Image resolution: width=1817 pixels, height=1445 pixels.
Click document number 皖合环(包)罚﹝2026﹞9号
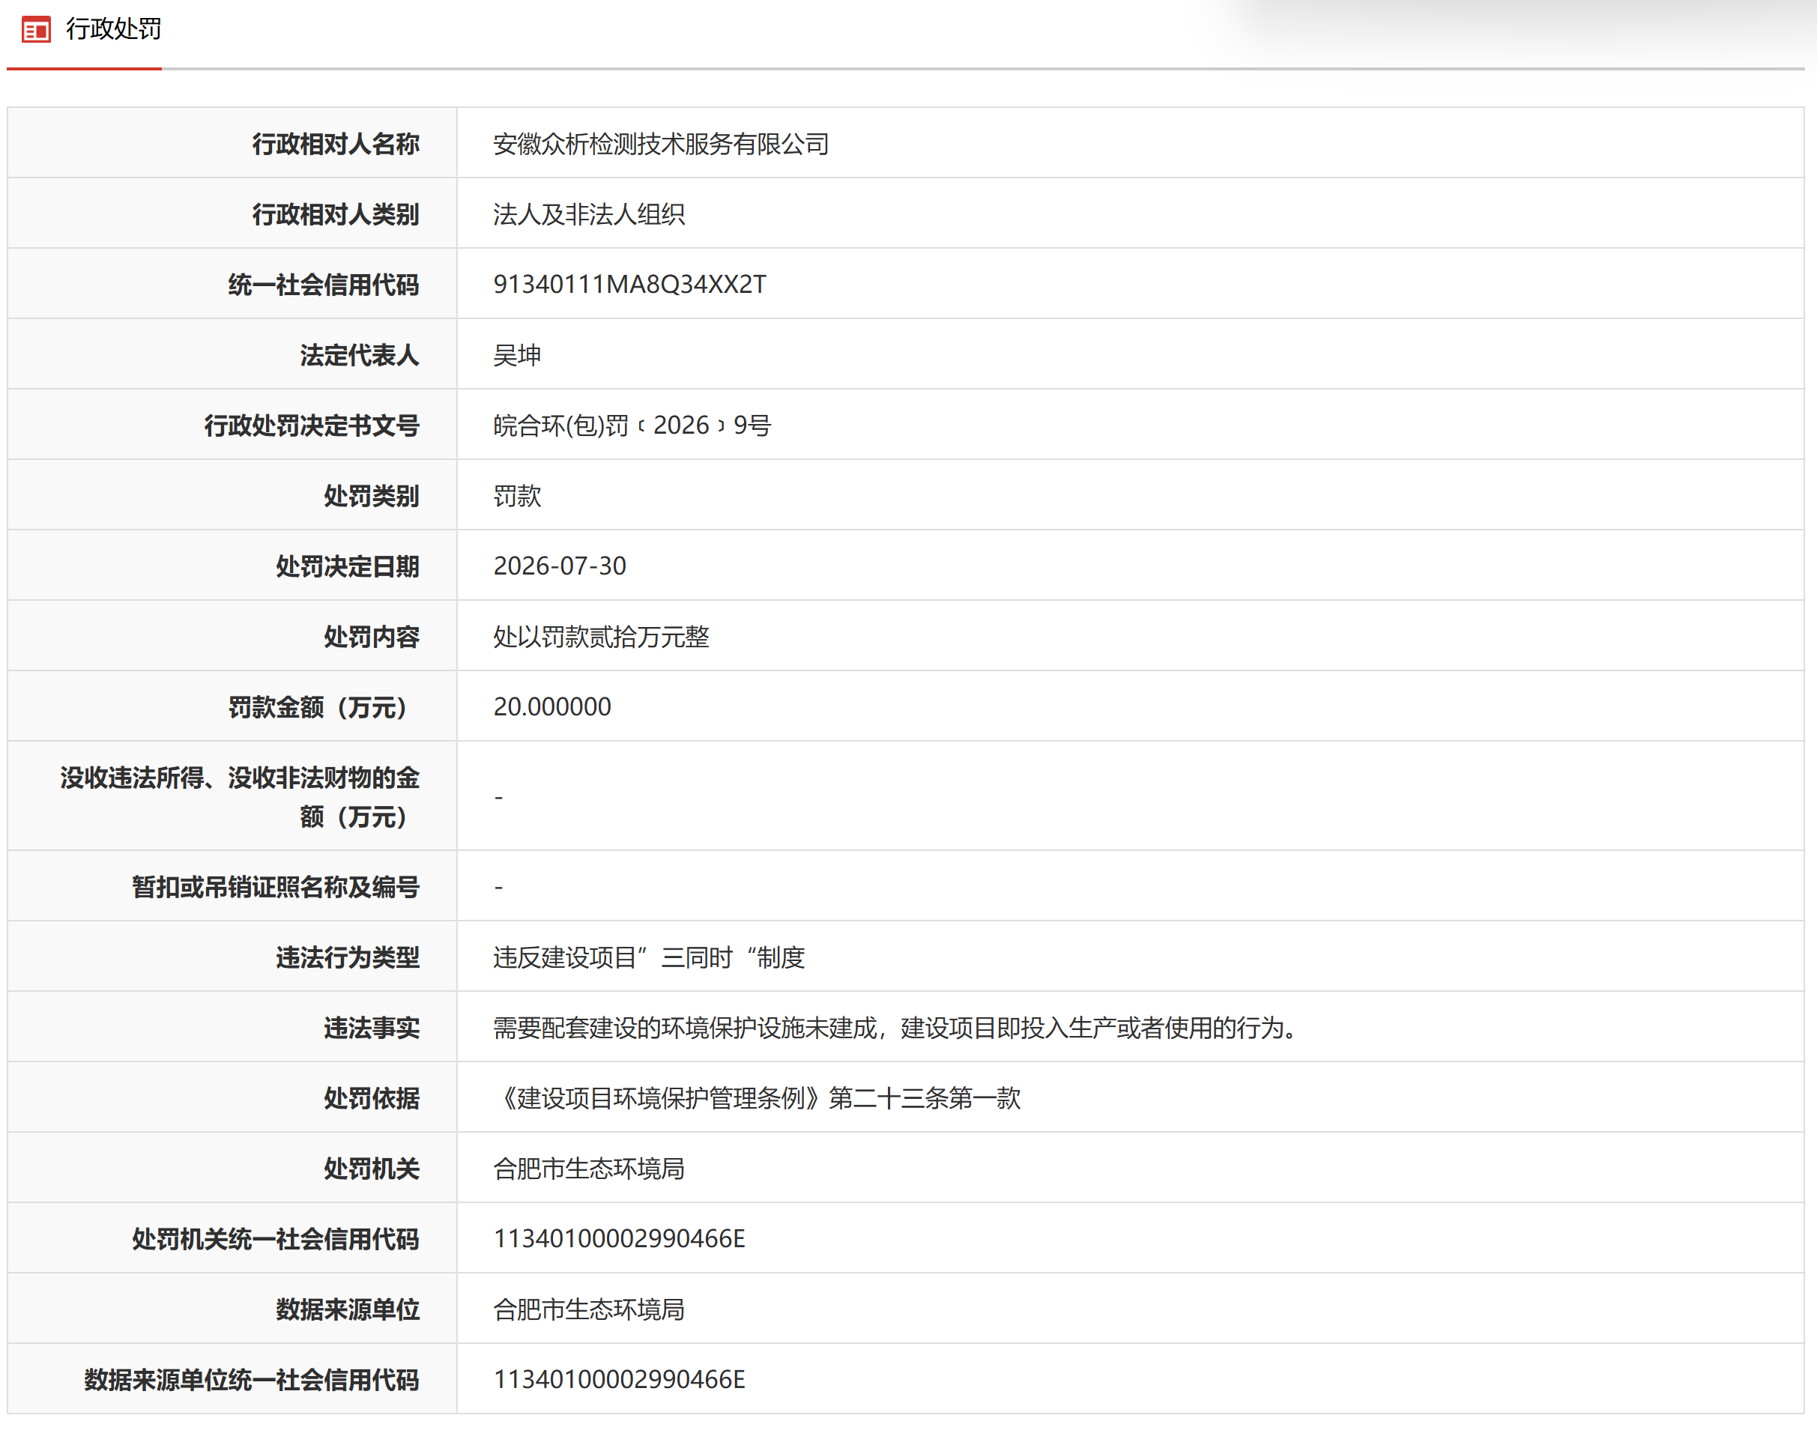coord(632,425)
